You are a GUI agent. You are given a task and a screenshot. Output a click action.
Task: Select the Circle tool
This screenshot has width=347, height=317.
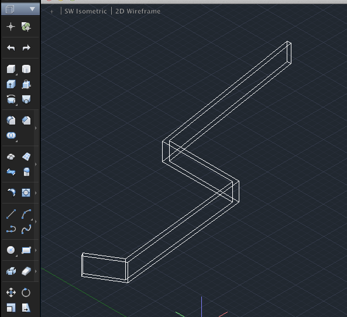pyautogui.click(x=11, y=250)
